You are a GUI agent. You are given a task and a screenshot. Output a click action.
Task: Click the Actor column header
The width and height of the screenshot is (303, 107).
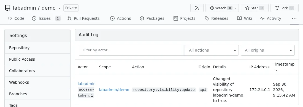pos(83,67)
